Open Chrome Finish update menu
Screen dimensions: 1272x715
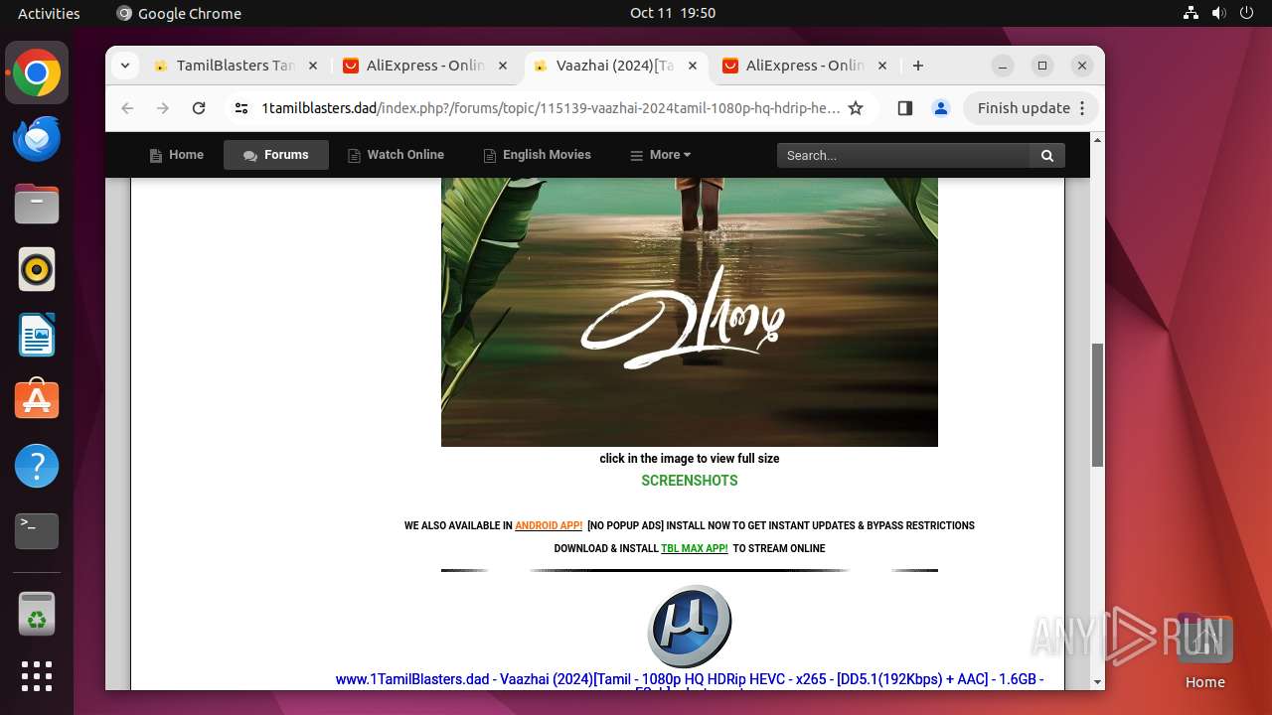point(1031,108)
